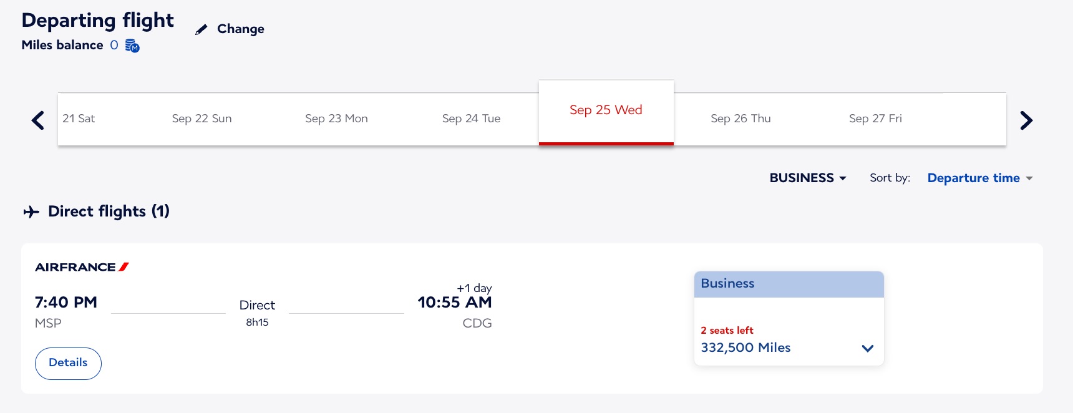The height and width of the screenshot is (413, 1073).
Task: Click the dropdown caret beside BUSINESS
Action: click(843, 178)
